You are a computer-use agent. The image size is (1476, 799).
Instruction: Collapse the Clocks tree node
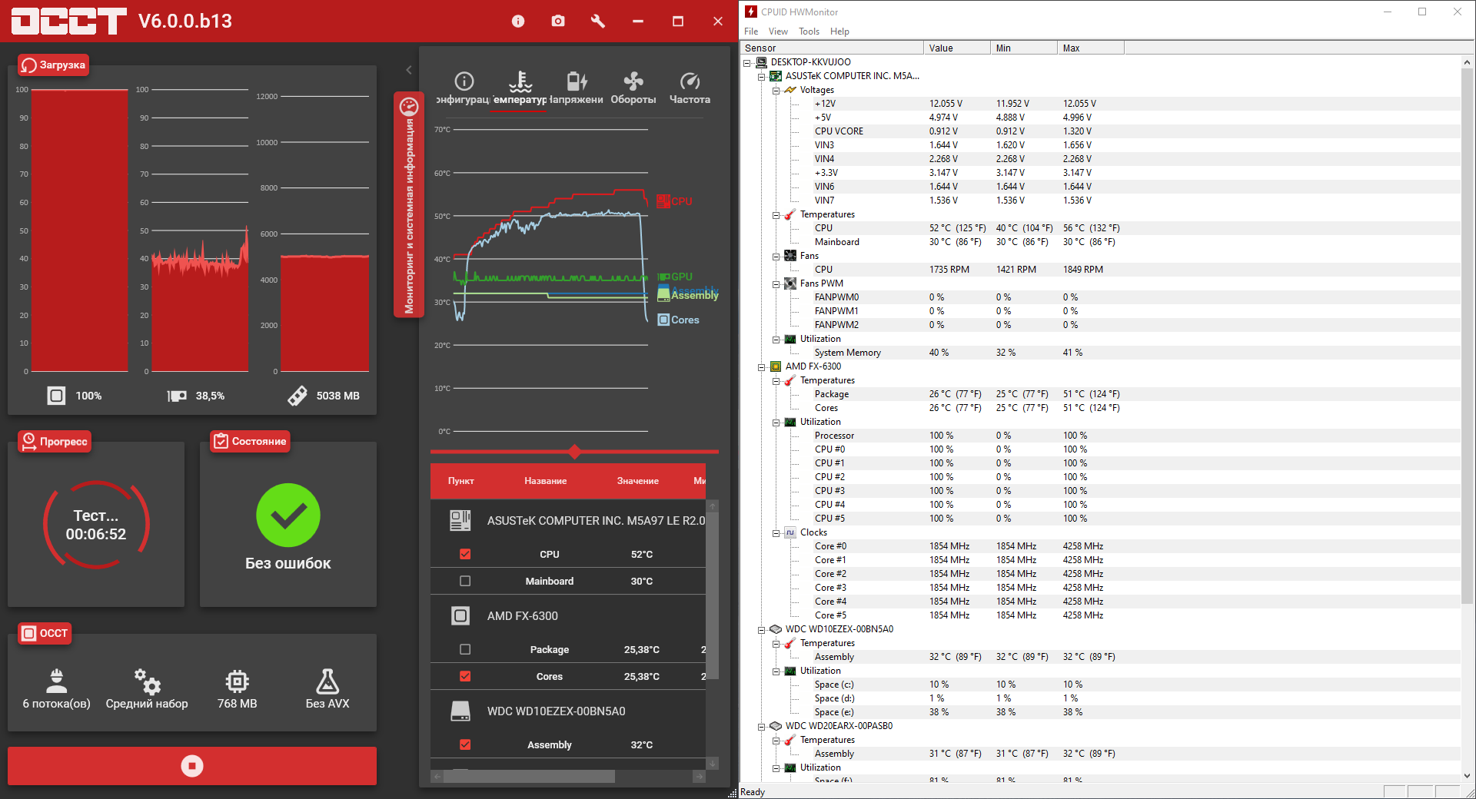(x=776, y=532)
